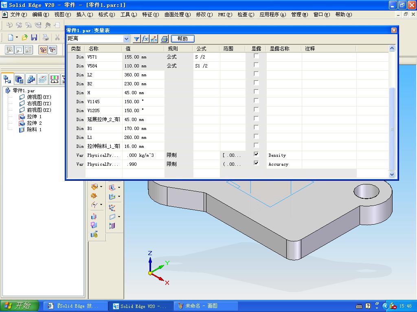Image resolution: width=417 pixels, height=312 pixels.
Task: Click the sort icon next to fx
Action: [x=154, y=39]
